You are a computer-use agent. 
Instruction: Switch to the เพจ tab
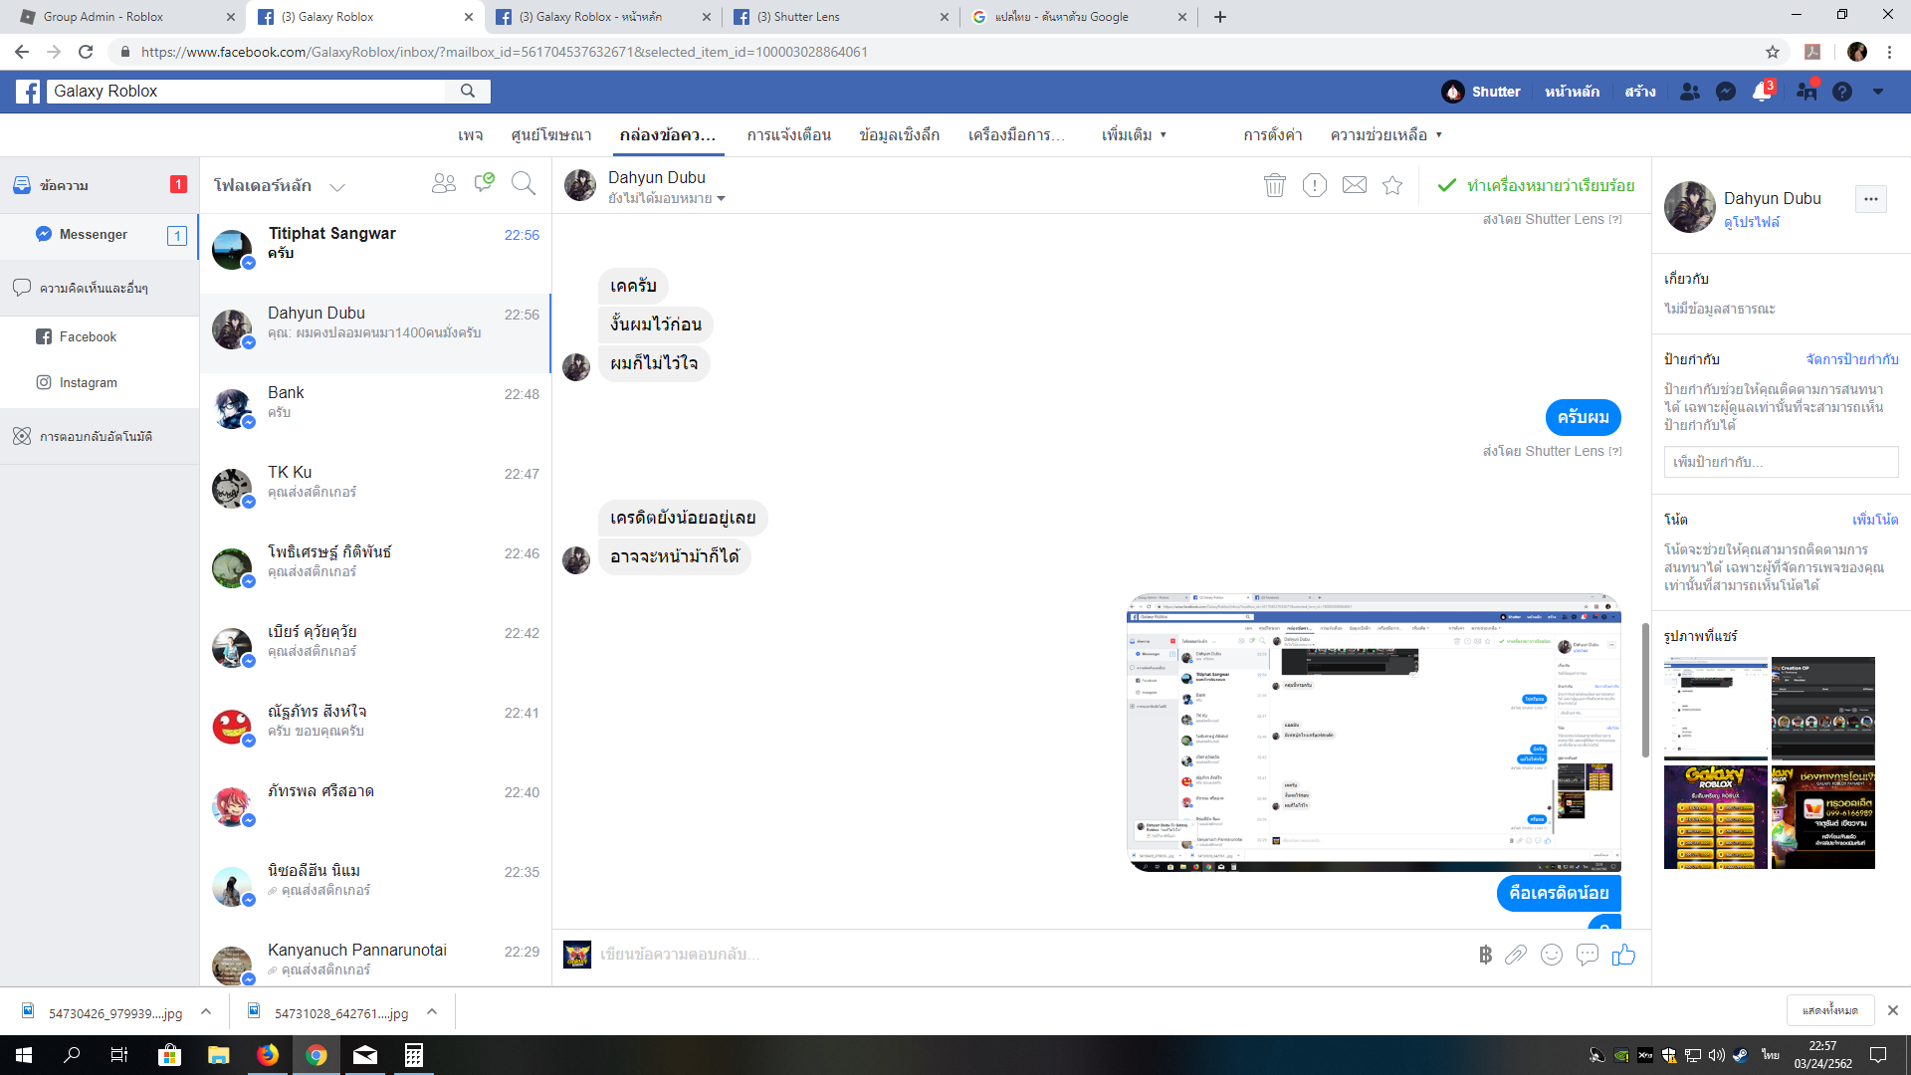(471, 134)
